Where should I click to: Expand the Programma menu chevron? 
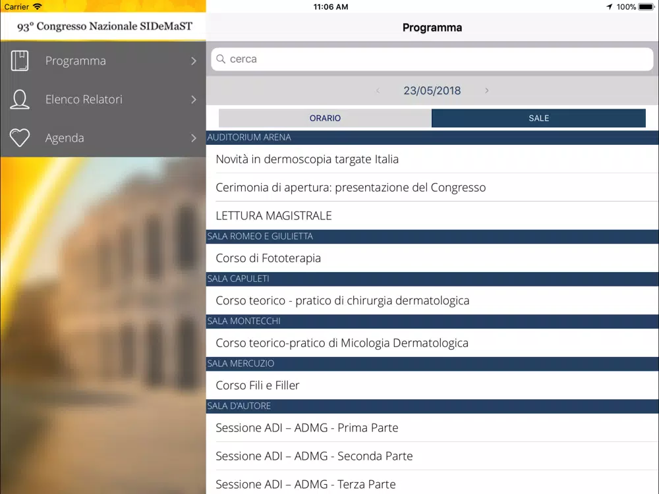pos(194,61)
